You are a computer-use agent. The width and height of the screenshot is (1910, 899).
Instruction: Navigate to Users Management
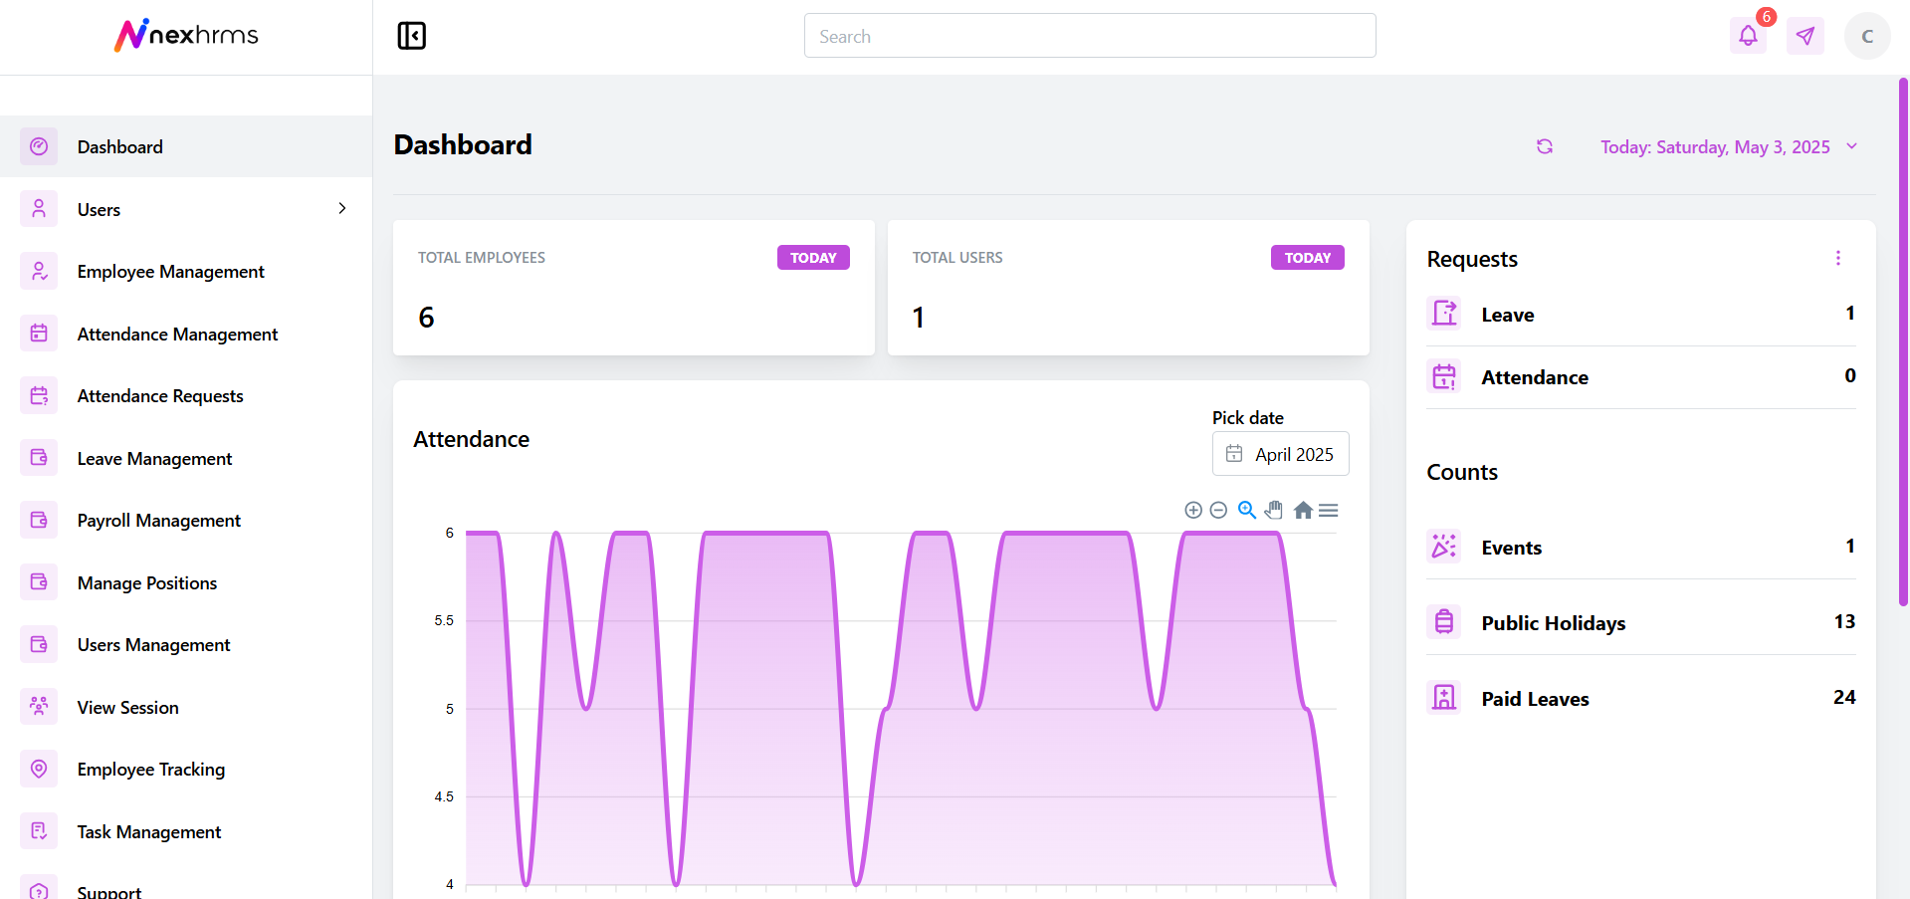tap(186, 644)
